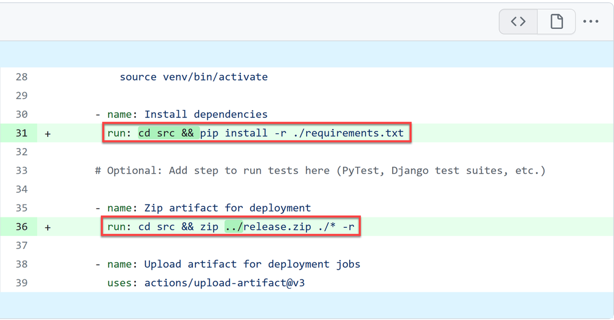Click added line number 31

point(22,133)
